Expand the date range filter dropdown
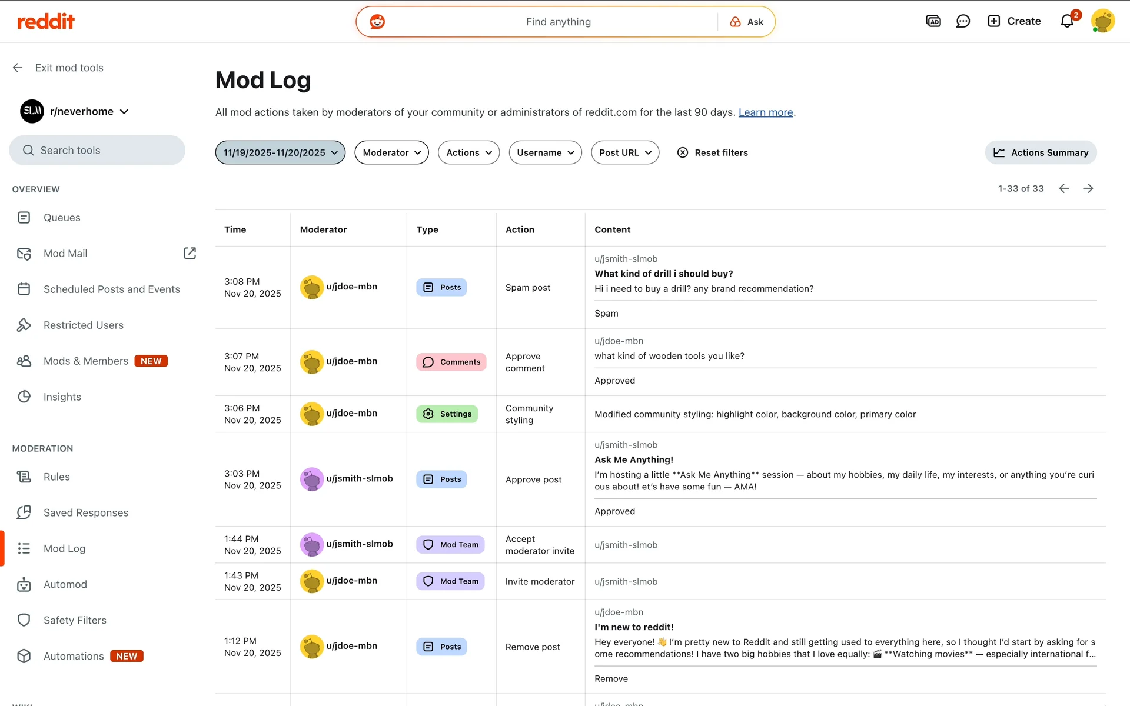The image size is (1130, 706). (280, 152)
